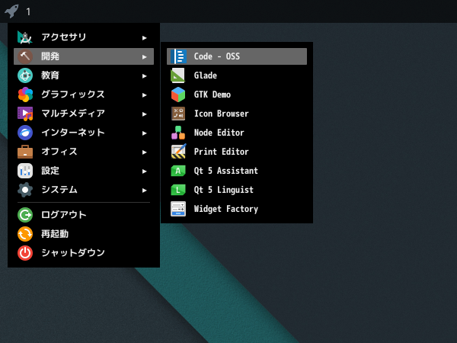Image resolution: width=457 pixels, height=343 pixels.
Task: Launch Qt 5 Assistant from the submenu
Action: click(237, 171)
